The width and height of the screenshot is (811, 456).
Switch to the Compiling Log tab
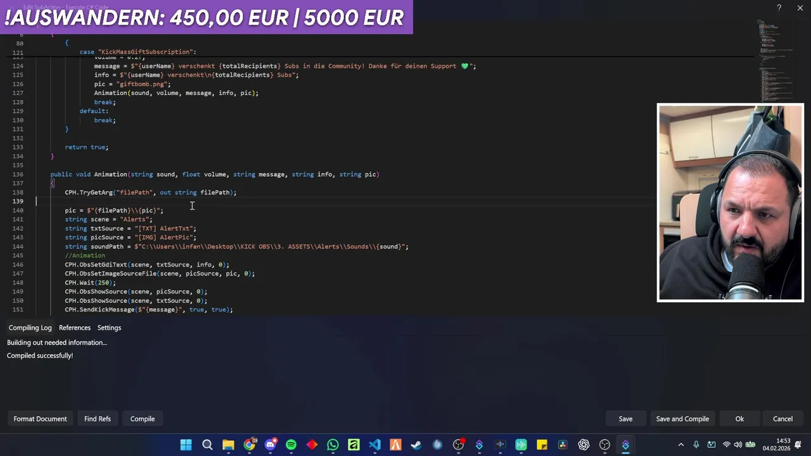(x=30, y=327)
